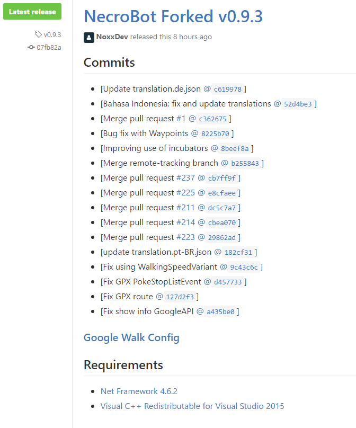356x428 pixels.
Task: Open pull request #237 link
Action: click(185, 177)
